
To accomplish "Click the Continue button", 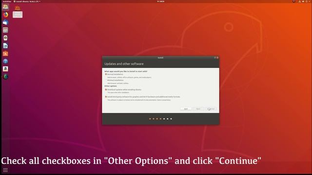I will (x=211, y=109).
